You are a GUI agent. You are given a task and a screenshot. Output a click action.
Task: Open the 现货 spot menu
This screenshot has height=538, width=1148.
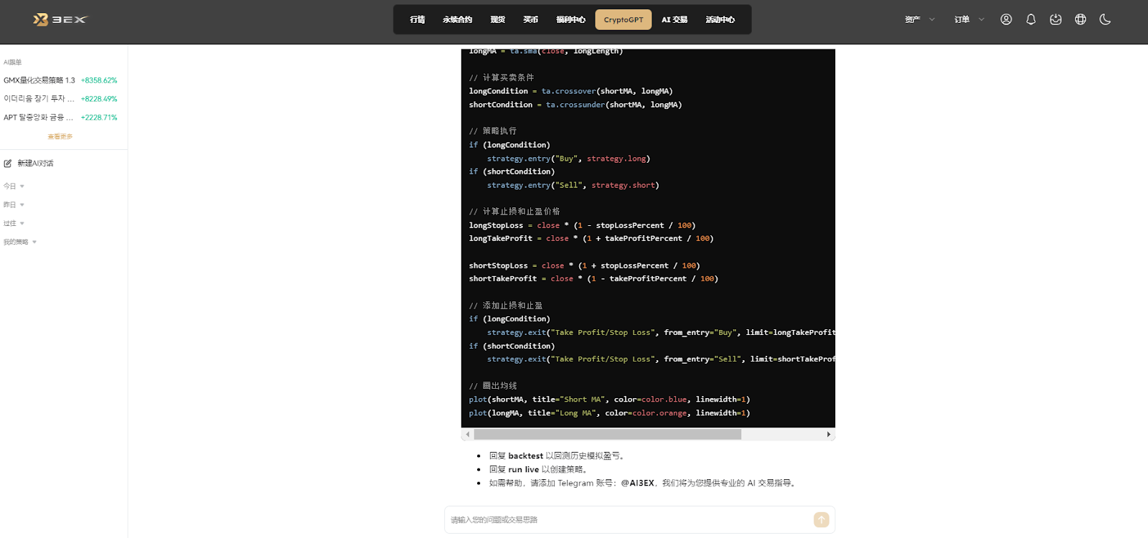click(x=497, y=19)
